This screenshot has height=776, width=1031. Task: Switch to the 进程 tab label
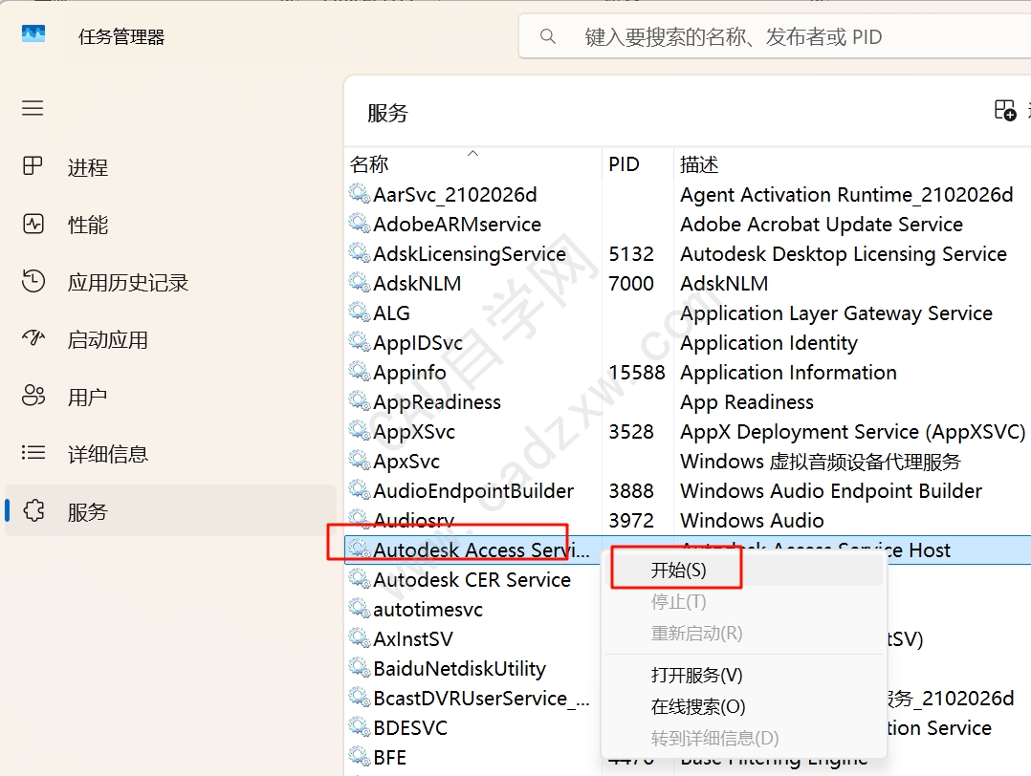pos(87,167)
